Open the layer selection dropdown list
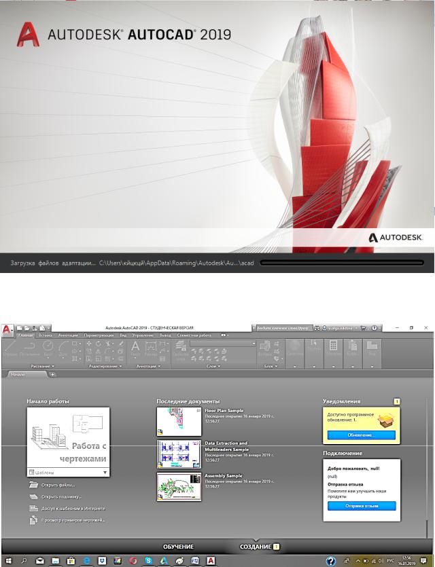This screenshot has width=435, height=567. (223, 343)
